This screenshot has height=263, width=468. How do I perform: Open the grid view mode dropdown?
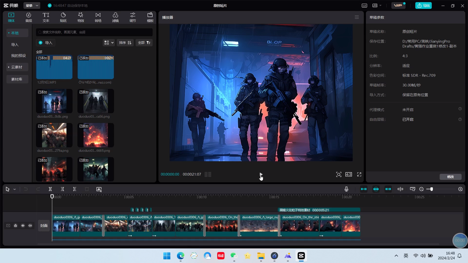pyautogui.click(x=109, y=43)
